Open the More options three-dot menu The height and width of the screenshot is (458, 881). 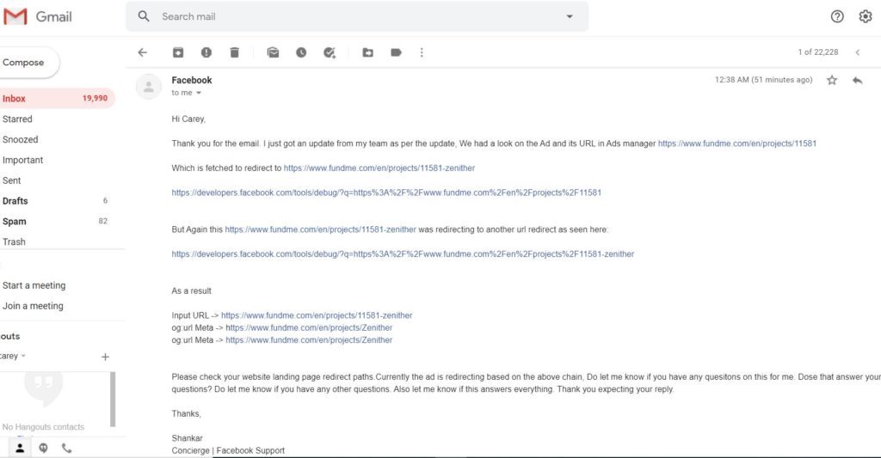[422, 52]
